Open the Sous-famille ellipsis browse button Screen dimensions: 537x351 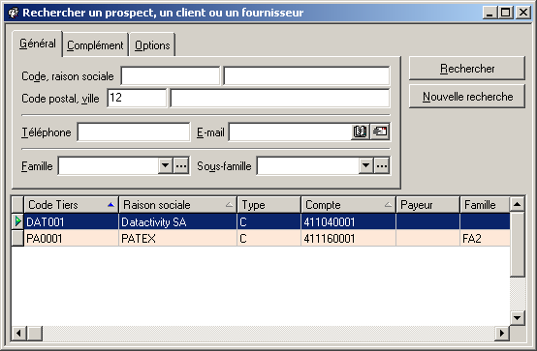[382, 166]
